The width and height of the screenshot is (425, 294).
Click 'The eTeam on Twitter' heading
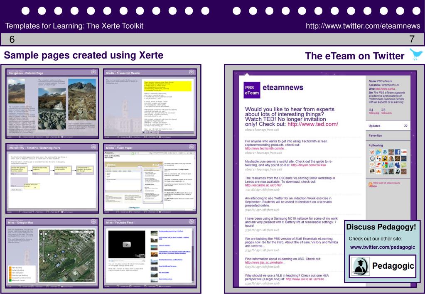click(354, 56)
